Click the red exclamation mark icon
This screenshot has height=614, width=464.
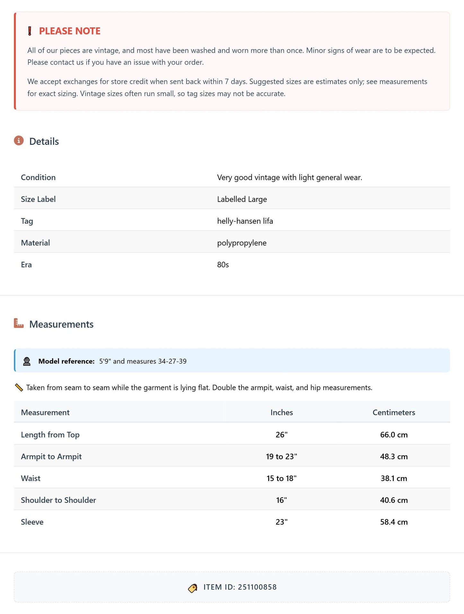(30, 31)
